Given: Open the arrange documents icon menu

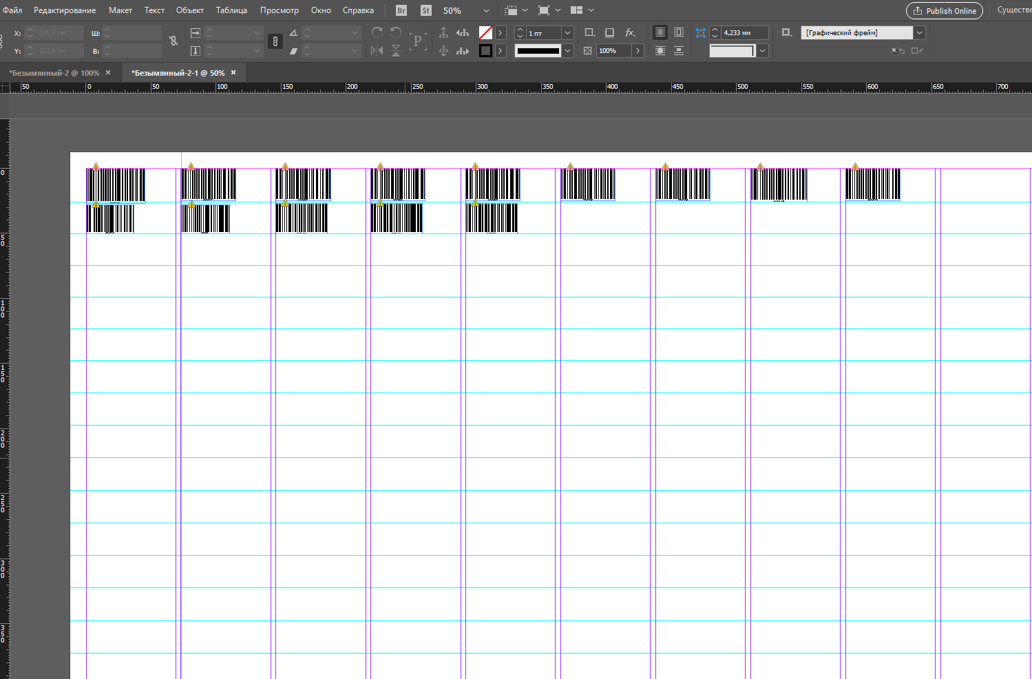Looking at the screenshot, I should pos(582,10).
